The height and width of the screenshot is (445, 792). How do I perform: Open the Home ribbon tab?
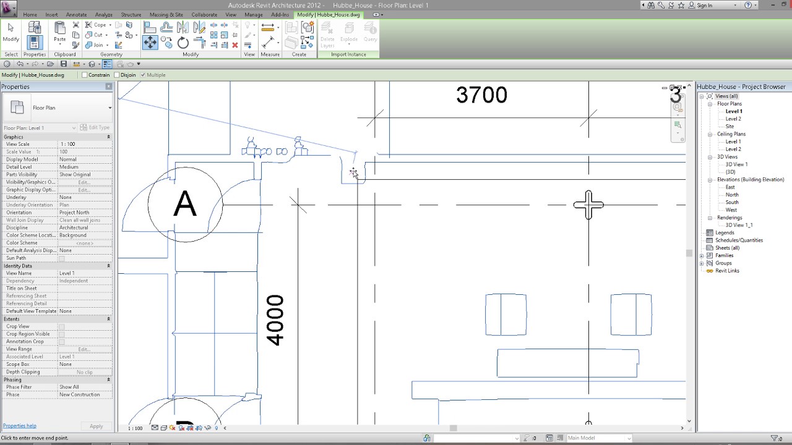[x=30, y=14]
